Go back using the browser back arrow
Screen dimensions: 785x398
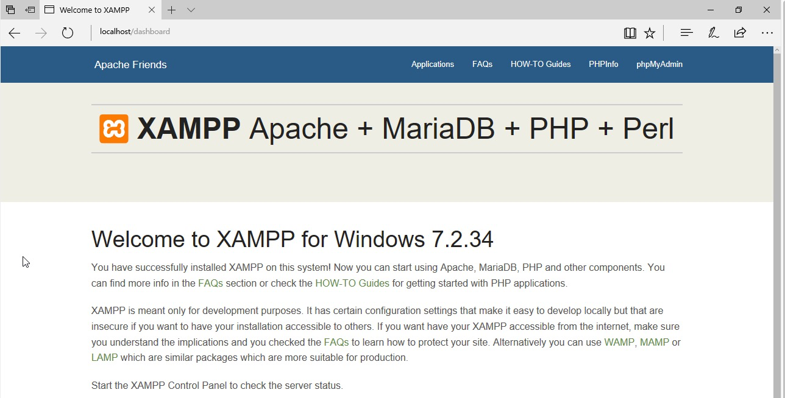pyautogui.click(x=15, y=33)
